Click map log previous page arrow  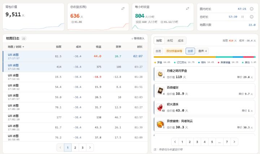60,147
